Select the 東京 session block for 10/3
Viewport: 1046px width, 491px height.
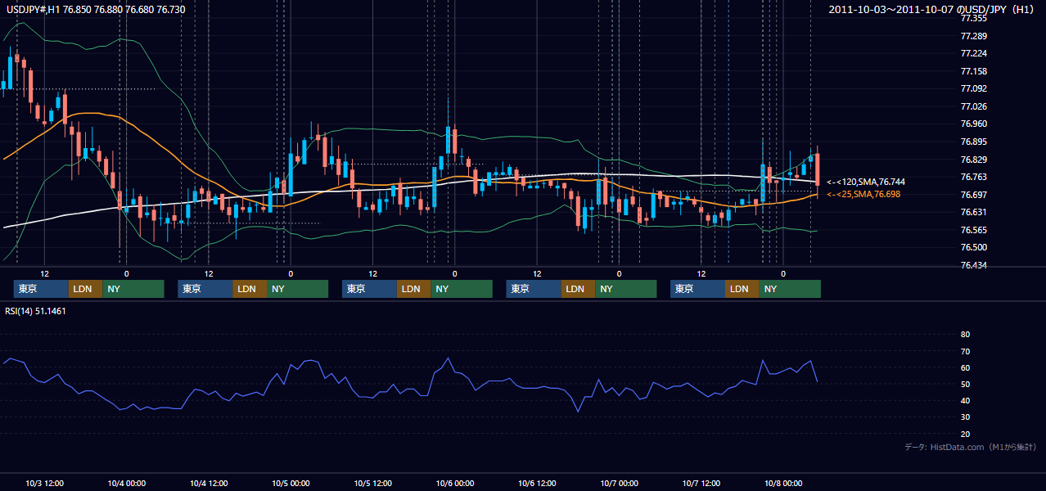coord(41,289)
